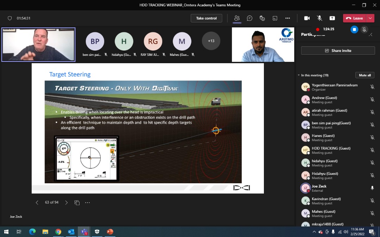Open Google Chrome from taskbar
The image size is (380, 237).
(58, 232)
